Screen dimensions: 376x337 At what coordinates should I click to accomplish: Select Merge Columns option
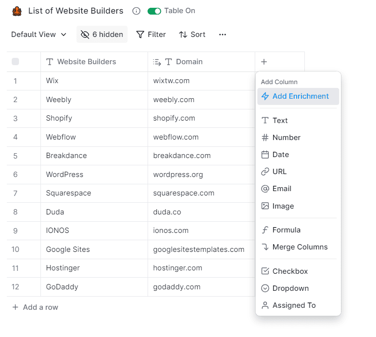pos(298,247)
